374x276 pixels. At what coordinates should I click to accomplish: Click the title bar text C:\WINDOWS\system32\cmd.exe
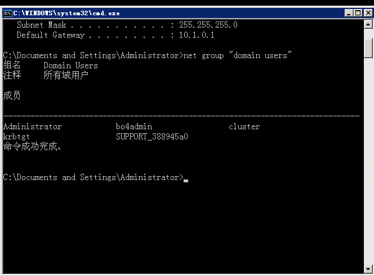coord(66,13)
